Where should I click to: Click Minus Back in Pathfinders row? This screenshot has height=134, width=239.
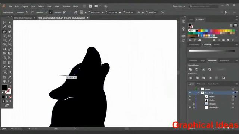pyautogui.click(x=223, y=78)
